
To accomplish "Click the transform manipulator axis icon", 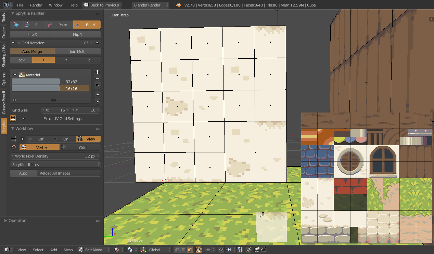I will click(x=143, y=250).
